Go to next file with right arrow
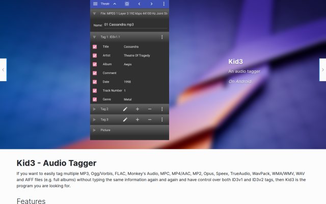Image resolution: width=326 pixels, height=204 pixels. (151, 4)
